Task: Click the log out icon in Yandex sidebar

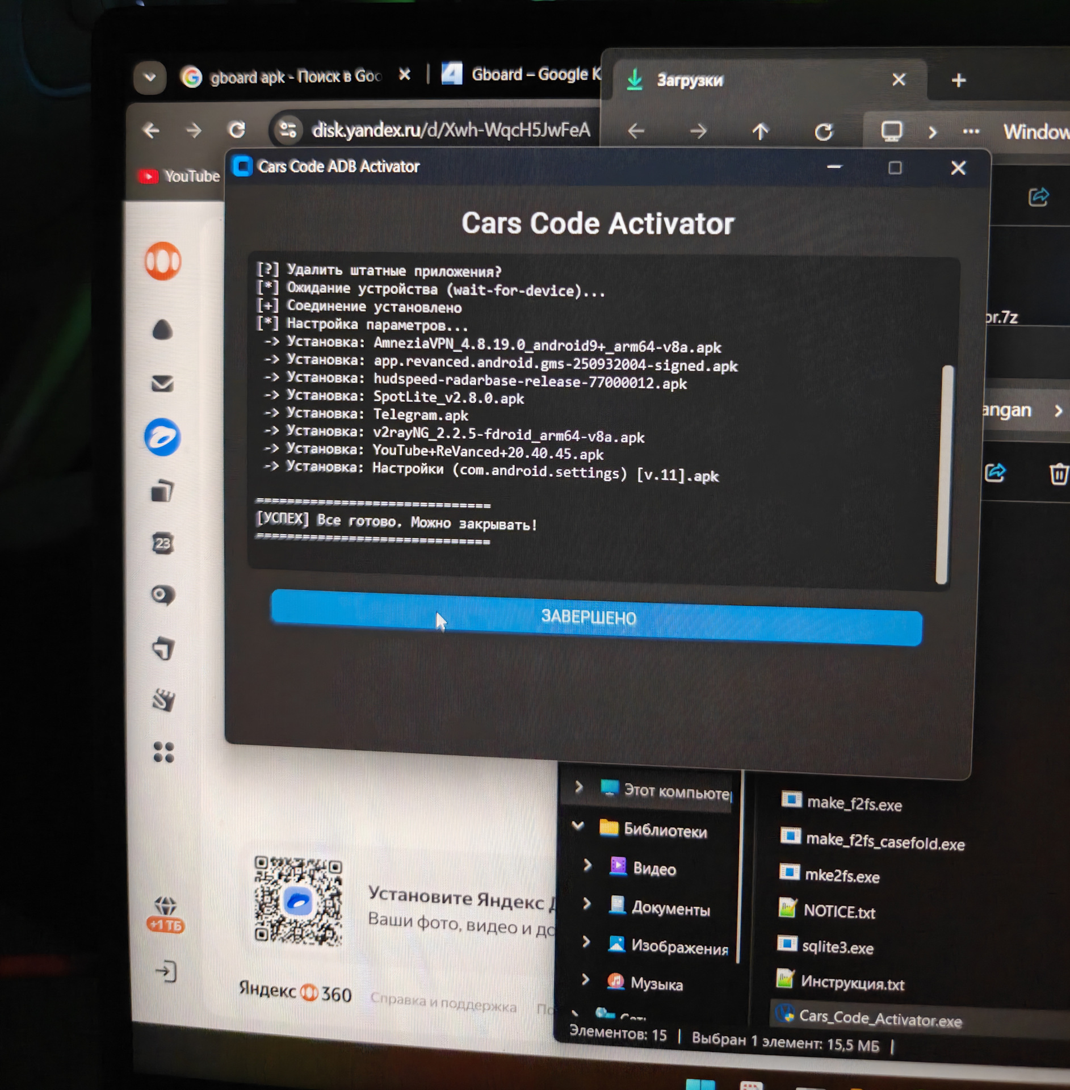Action: click(x=166, y=972)
